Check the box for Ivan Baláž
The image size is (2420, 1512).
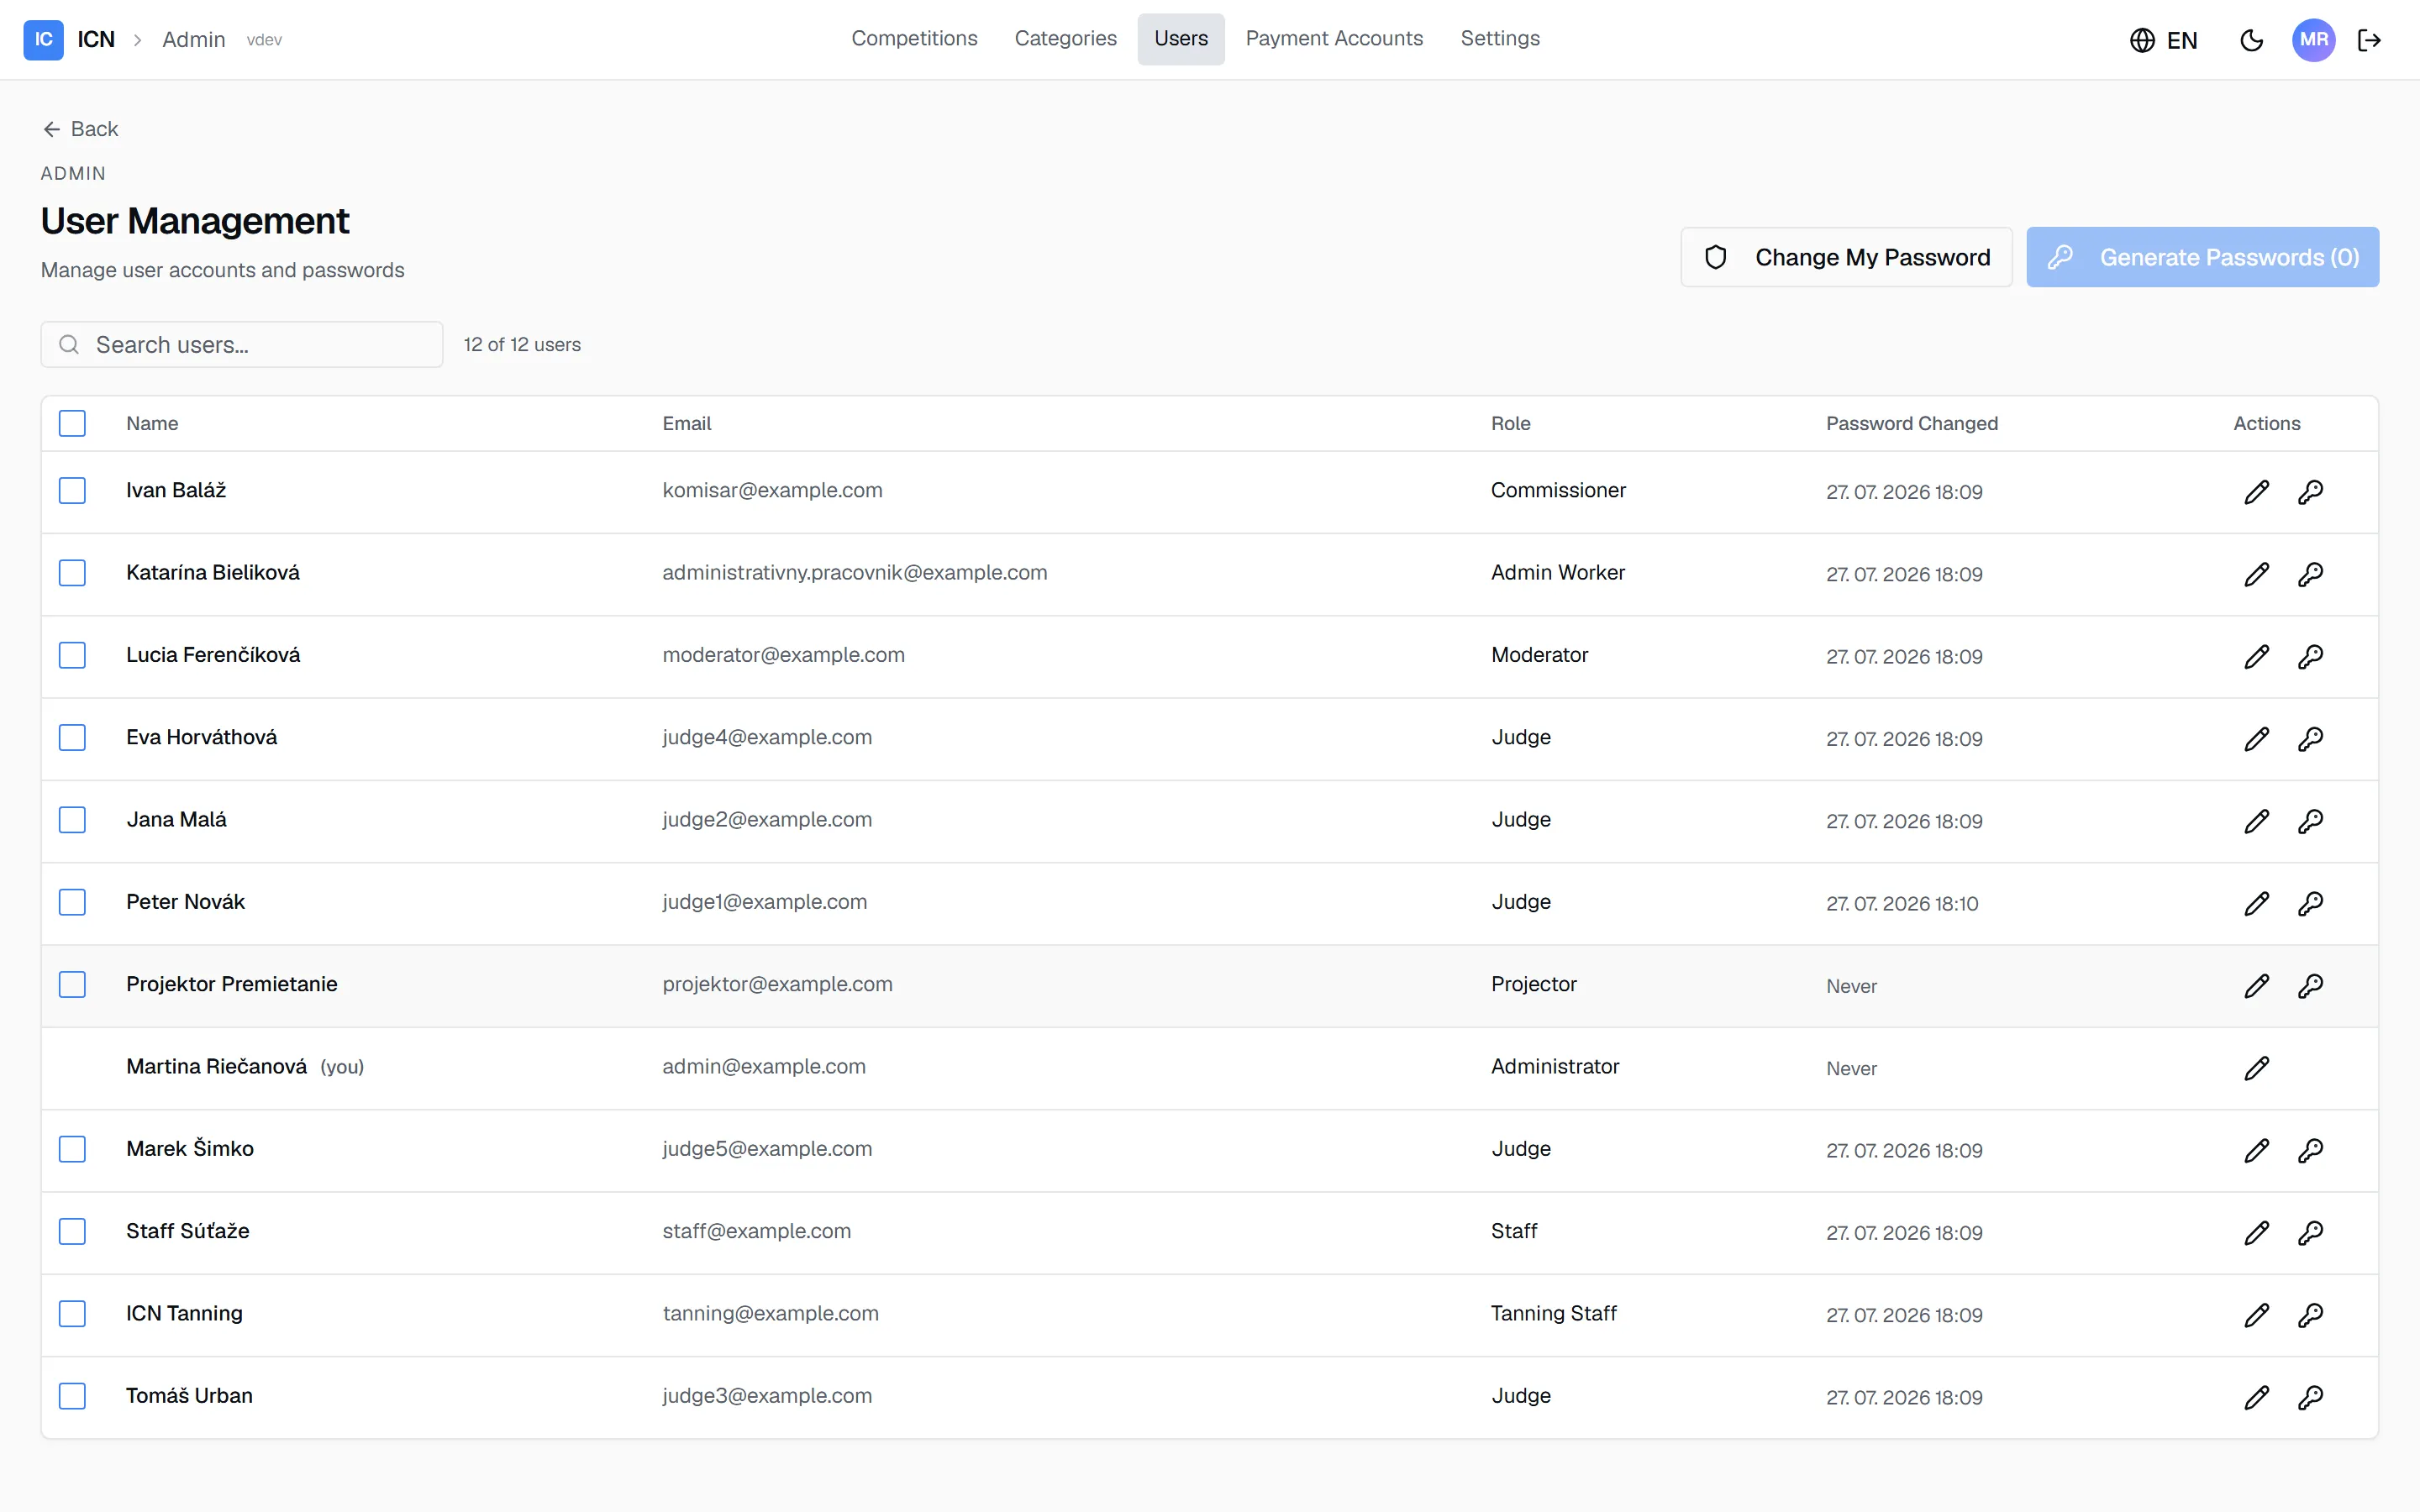[72, 490]
